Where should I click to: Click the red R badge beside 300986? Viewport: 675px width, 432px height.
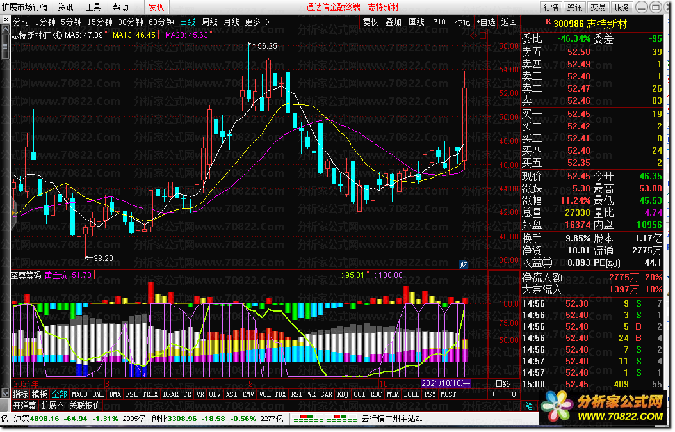point(548,22)
